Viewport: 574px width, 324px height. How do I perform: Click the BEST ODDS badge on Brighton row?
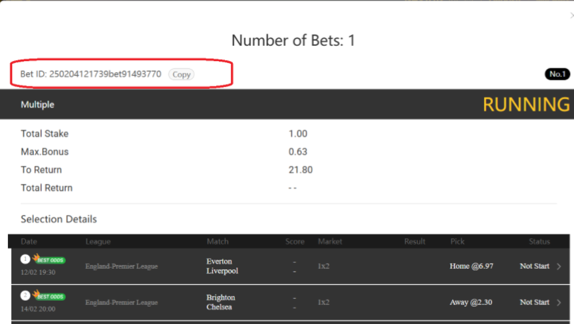point(51,296)
